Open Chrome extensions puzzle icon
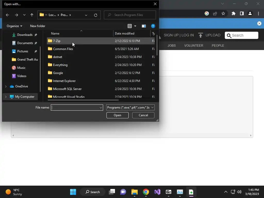The height and width of the screenshot is (198, 264). coord(234,13)
